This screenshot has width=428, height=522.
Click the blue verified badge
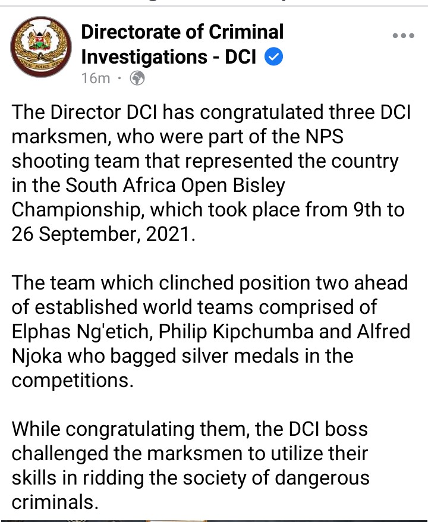(x=273, y=57)
